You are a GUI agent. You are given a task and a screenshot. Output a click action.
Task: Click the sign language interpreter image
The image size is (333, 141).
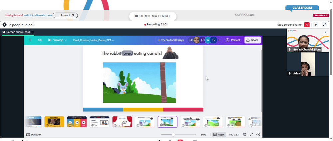(170, 53)
